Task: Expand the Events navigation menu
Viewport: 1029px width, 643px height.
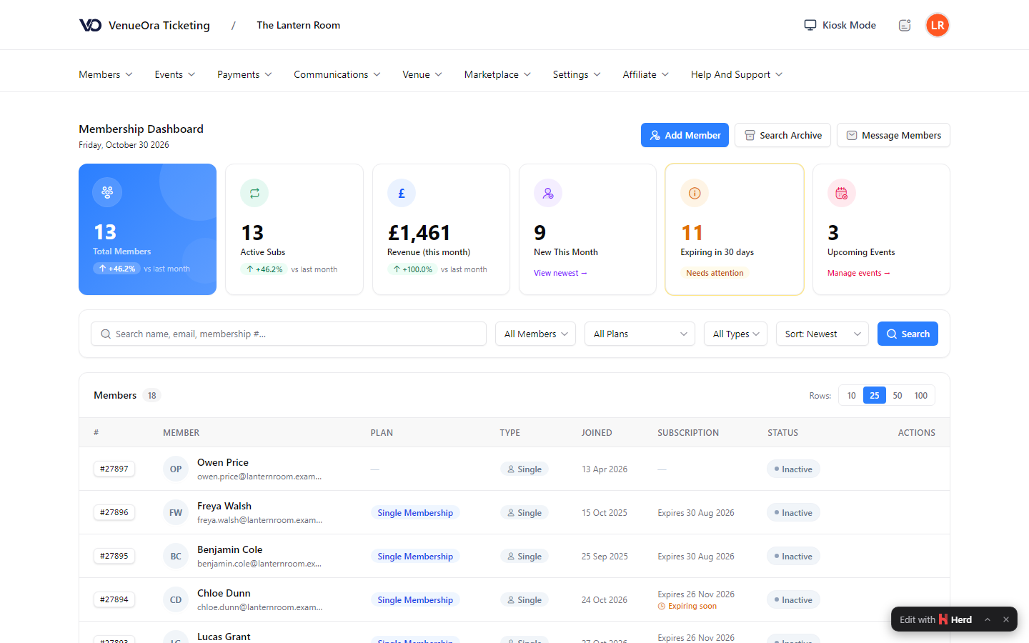Action: click(x=175, y=74)
